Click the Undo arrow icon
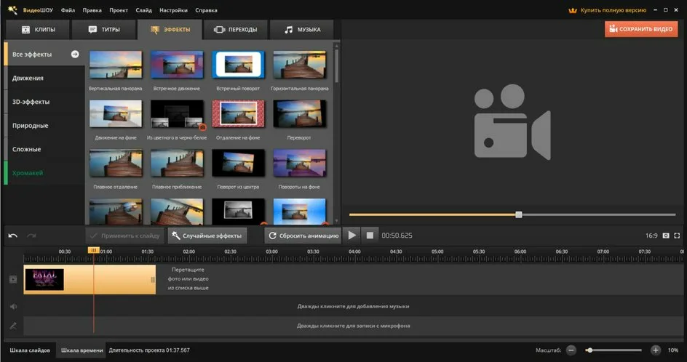 12,236
